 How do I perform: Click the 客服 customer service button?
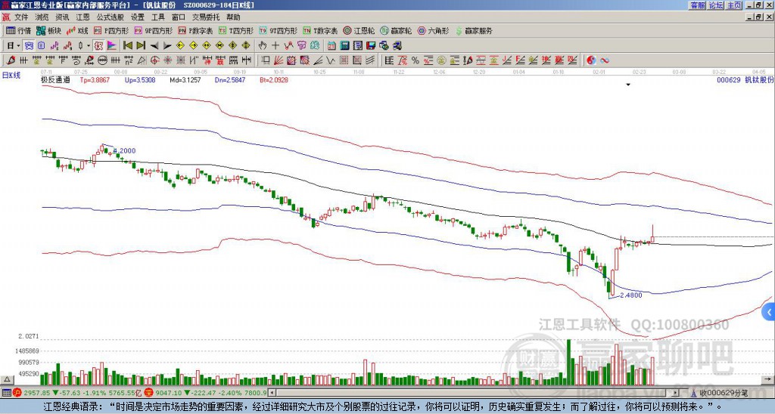click(698, 5)
